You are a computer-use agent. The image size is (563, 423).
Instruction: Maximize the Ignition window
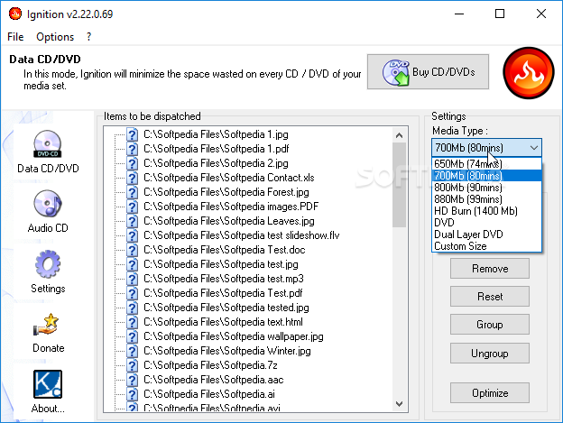pyautogui.click(x=500, y=14)
